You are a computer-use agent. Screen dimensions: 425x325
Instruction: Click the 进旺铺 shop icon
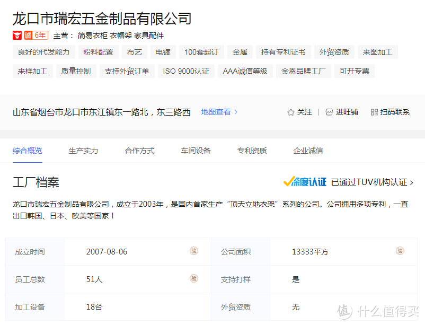(329, 112)
